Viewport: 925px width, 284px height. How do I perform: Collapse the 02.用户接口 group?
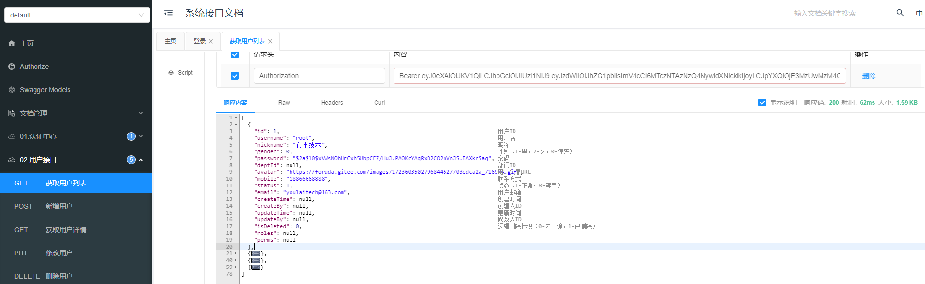click(x=76, y=160)
